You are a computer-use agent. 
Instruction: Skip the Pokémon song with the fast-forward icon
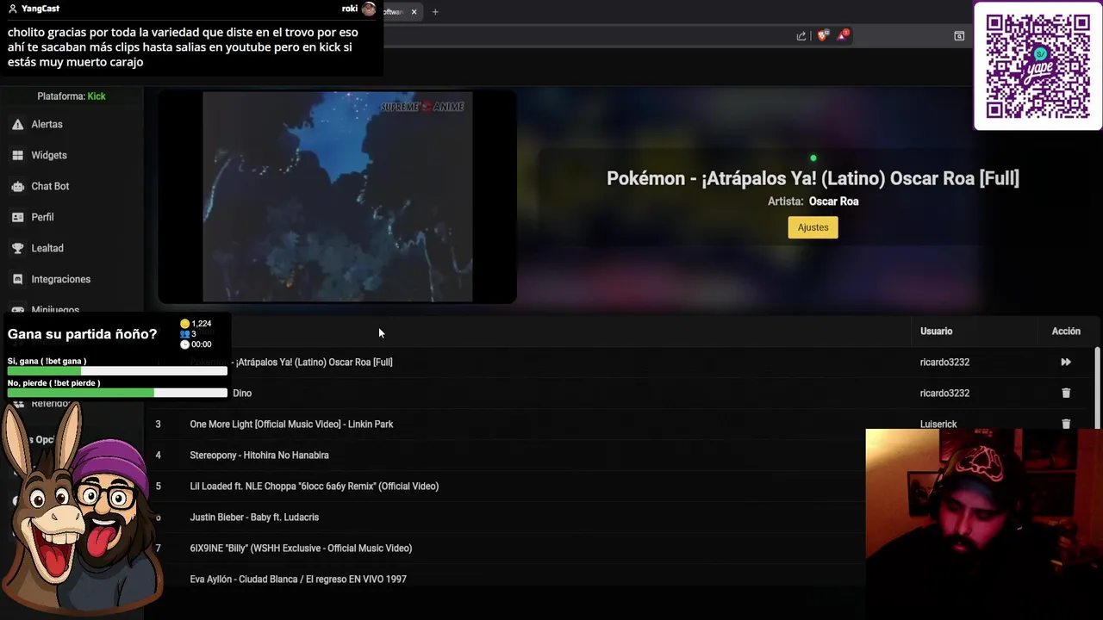tap(1066, 363)
